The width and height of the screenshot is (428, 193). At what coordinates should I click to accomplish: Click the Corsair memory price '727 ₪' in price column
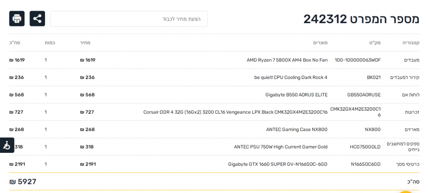[x=87, y=112]
